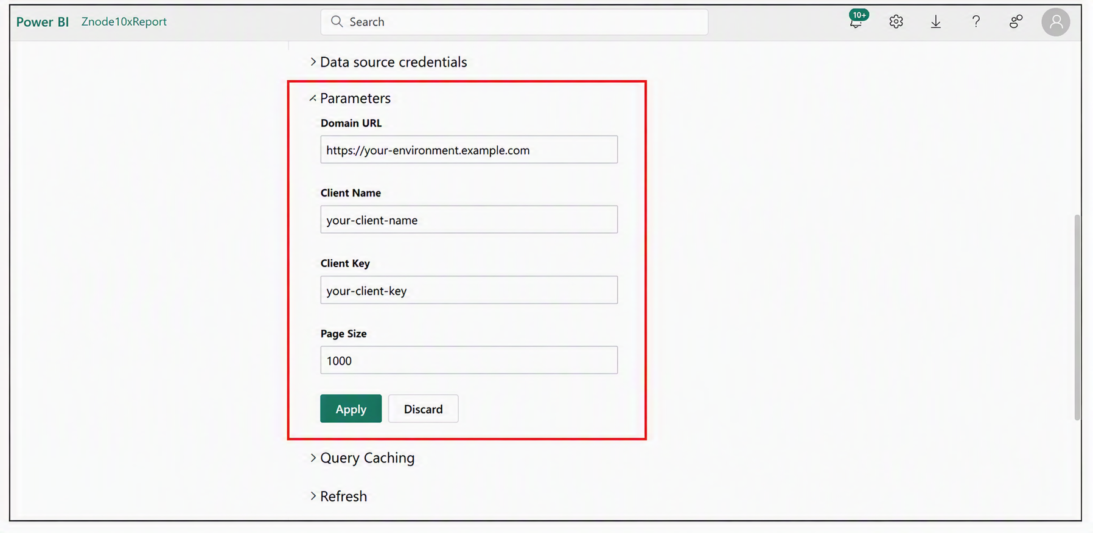
Task: Open the Znode10xReport title link
Action: [x=124, y=22]
